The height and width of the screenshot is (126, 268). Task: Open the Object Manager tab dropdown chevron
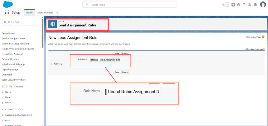tap(57, 12)
